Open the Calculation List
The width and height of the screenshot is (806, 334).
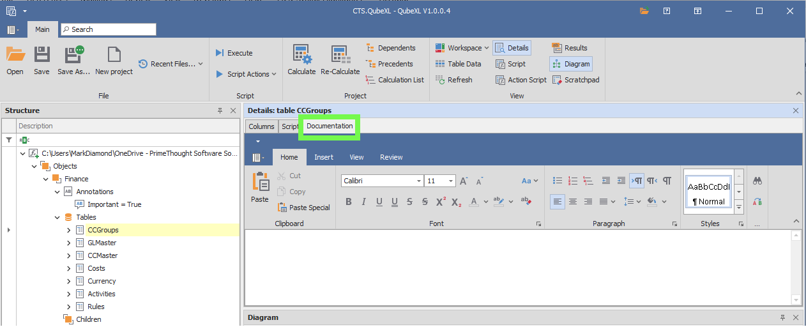tap(395, 80)
